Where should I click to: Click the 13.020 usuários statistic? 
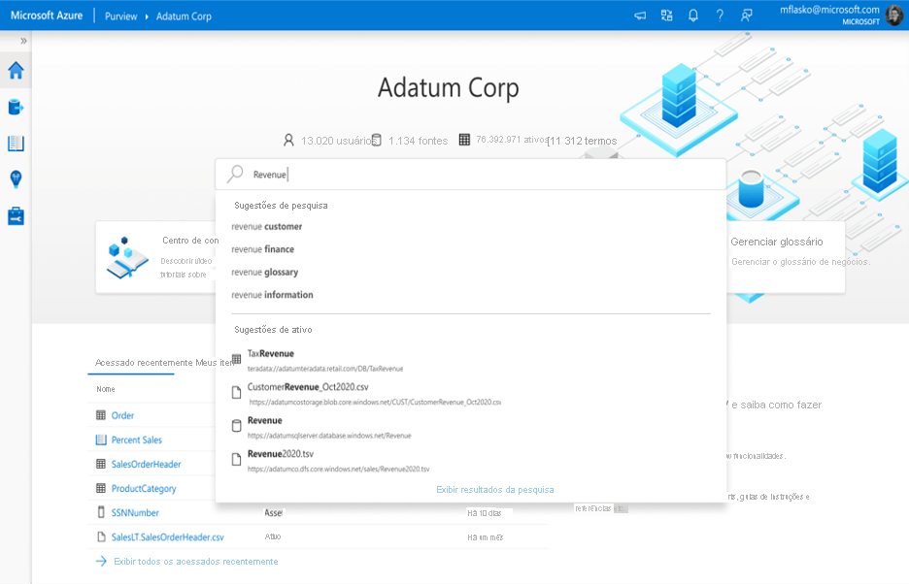327,141
